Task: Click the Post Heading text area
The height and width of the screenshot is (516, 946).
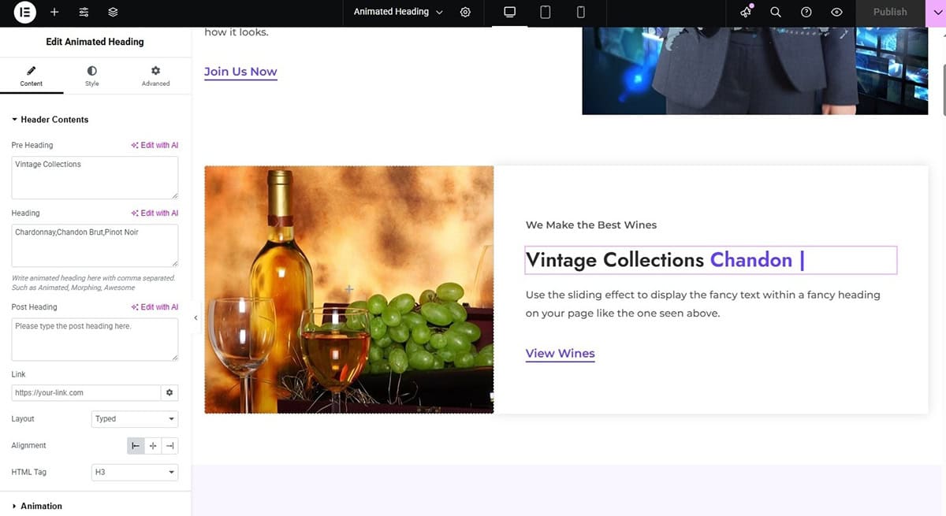Action: (x=95, y=340)
